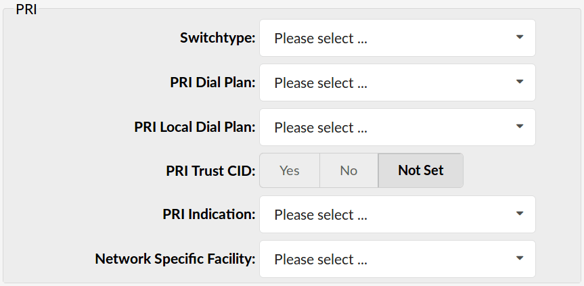Click the PRI Trust CID label
This screenshot has height=286, width=584.
[211, 170]
